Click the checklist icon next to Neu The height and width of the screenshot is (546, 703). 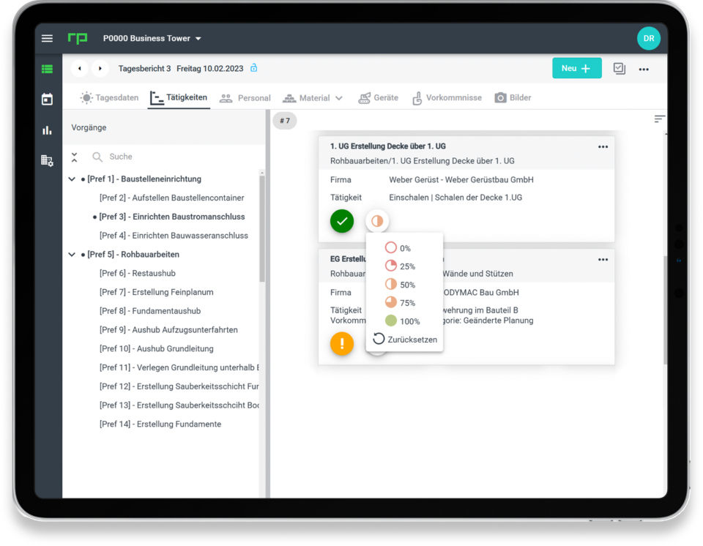[620, 68]
